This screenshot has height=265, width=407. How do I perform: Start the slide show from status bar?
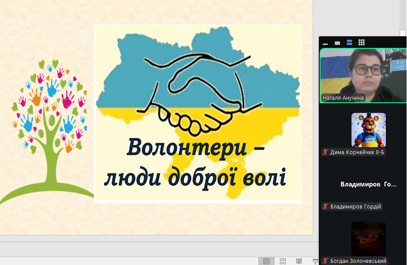coord(315,261)
